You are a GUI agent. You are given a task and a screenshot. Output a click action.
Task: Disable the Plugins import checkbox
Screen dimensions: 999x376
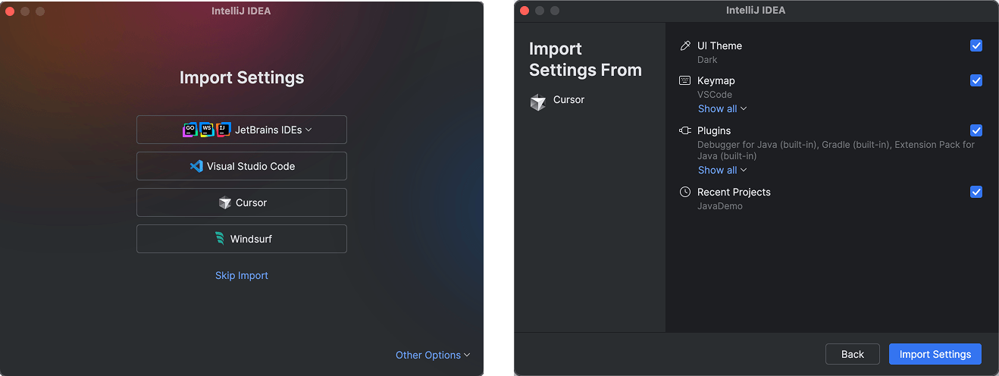976,130
